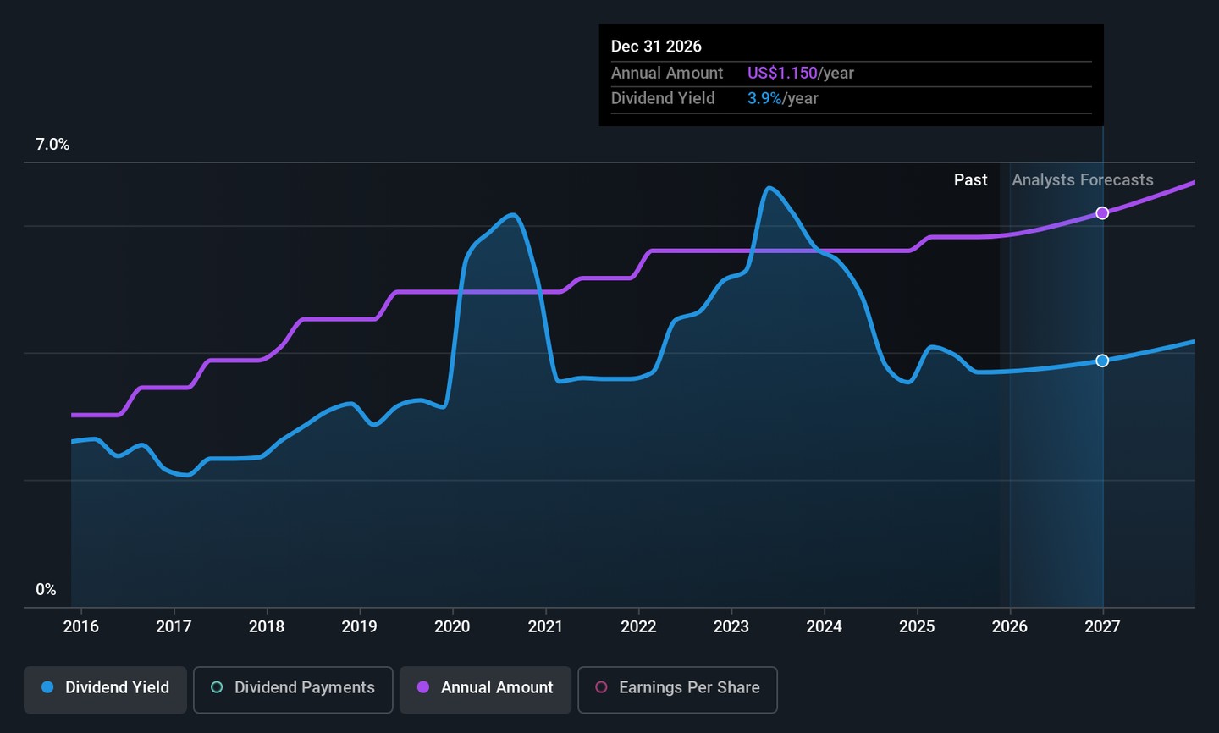Show the Earnings Per Share series
The height and width of the screenshot is (733, 1219).
(x=677, y=688)
